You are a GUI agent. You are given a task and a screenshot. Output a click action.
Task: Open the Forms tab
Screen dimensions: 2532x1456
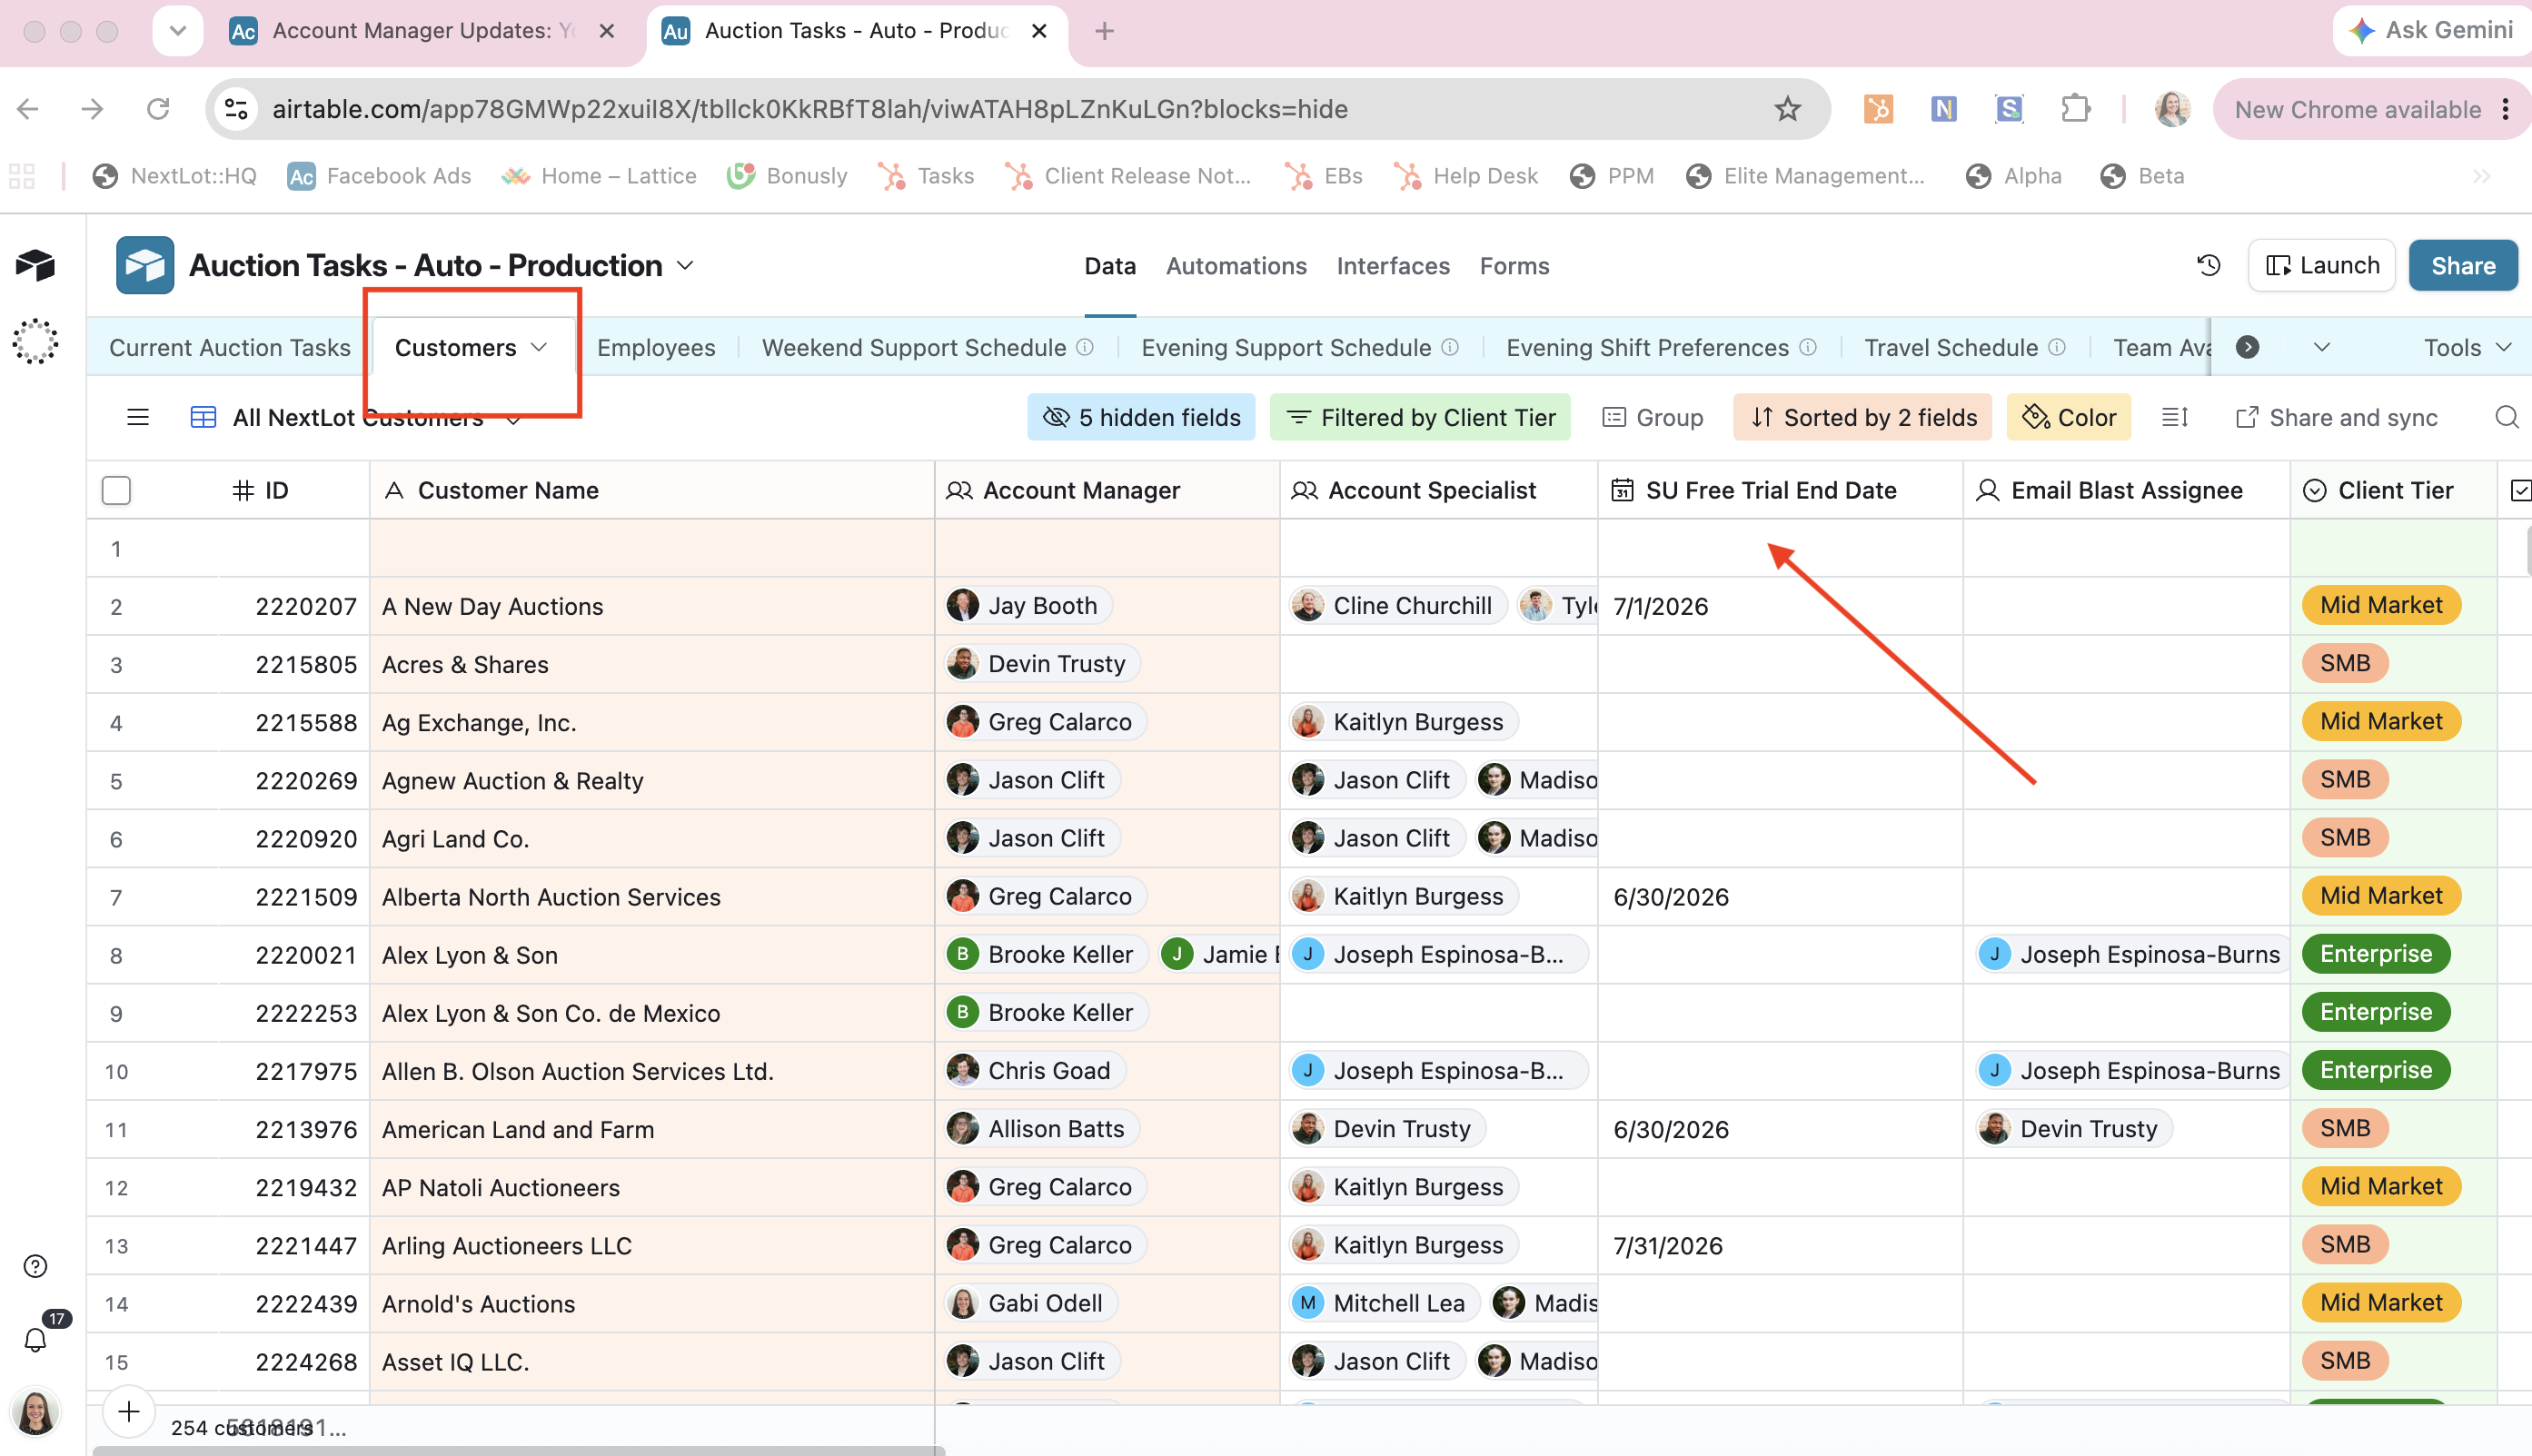(x=1514, y=266)
